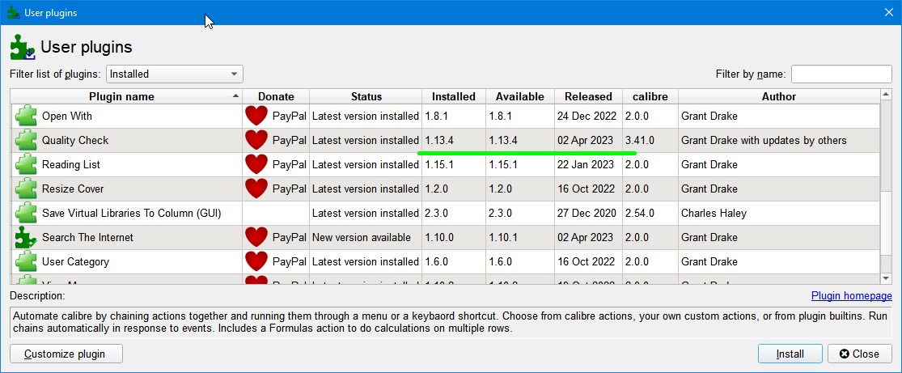The width and height of the screenshot is (902, 373).
Task: Click the donate heart for Quality Check
Action: pyautogui.click(x=256, y=141)
